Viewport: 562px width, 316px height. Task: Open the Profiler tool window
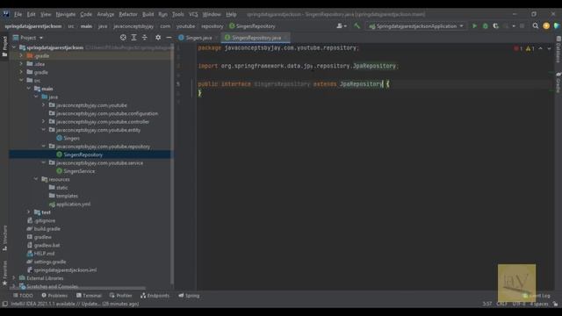121,296
